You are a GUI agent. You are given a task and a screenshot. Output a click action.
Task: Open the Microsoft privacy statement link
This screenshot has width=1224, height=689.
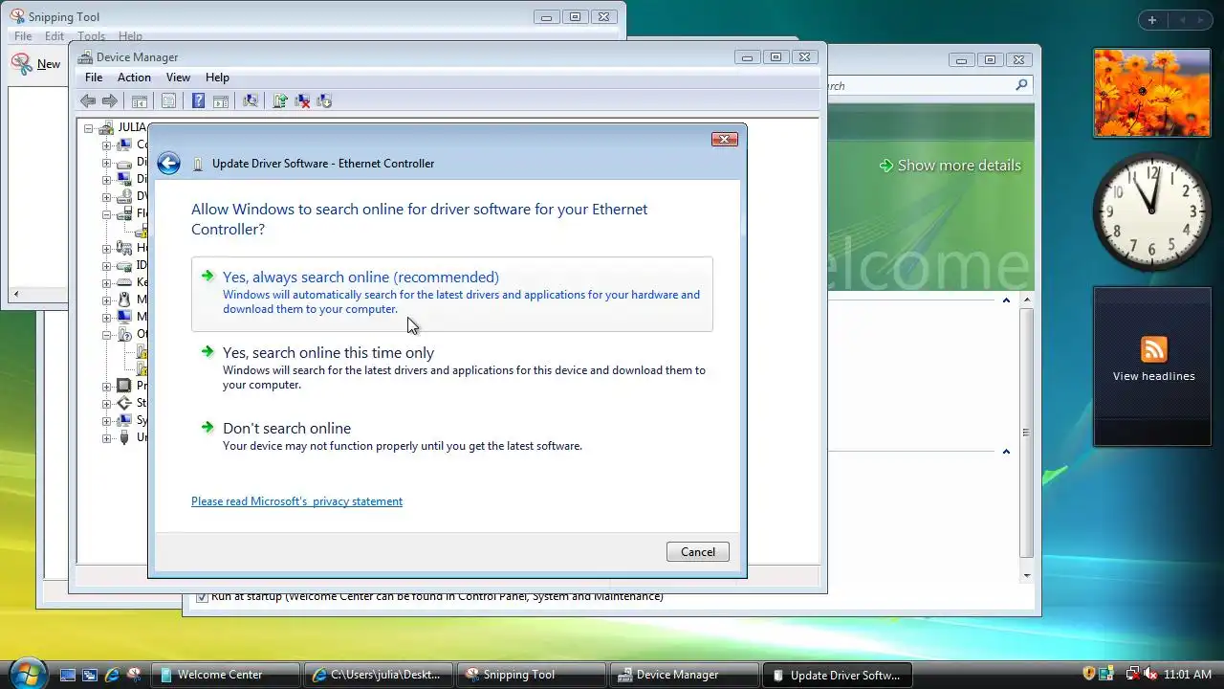tap(296, 501)
